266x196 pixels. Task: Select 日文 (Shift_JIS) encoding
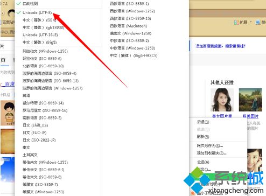click(x=36, y=125)
